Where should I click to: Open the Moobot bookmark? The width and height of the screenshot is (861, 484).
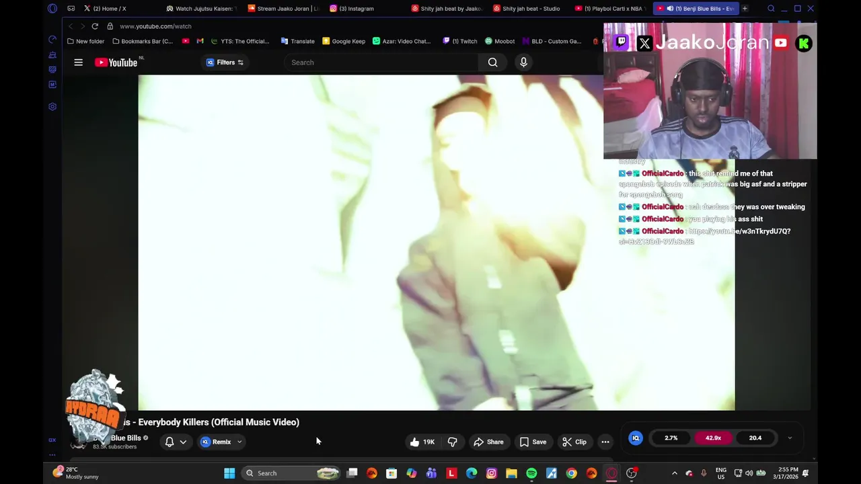500,41
